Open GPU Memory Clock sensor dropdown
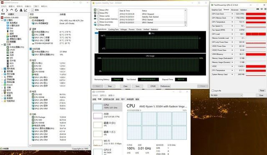This screenshot has width=267, height=155. point(232,18)
